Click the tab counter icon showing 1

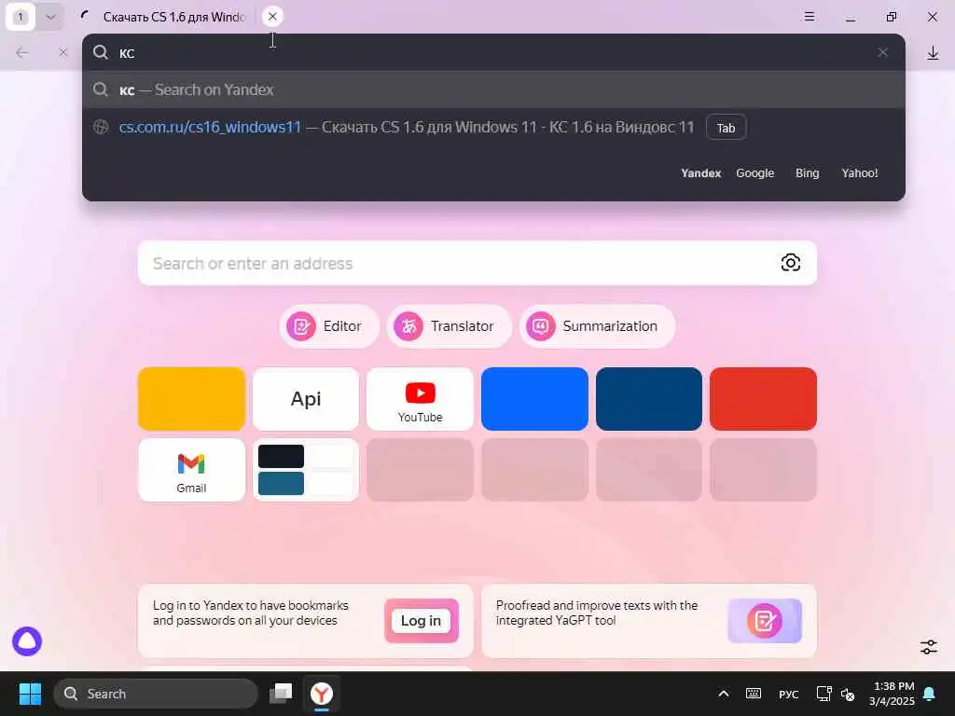pyautogui.click(x=21, y=17)
